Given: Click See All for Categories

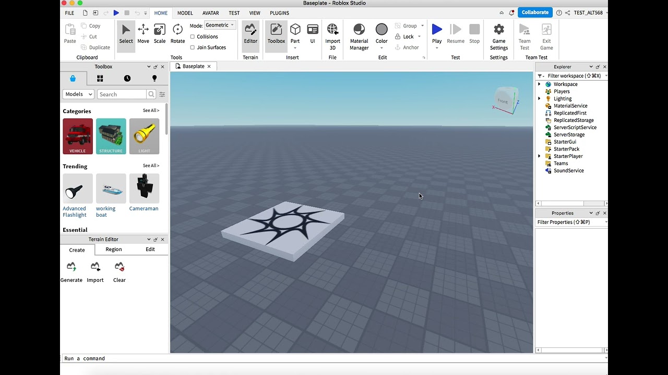Looking at the screenshot, I should [x=151, y=110].
